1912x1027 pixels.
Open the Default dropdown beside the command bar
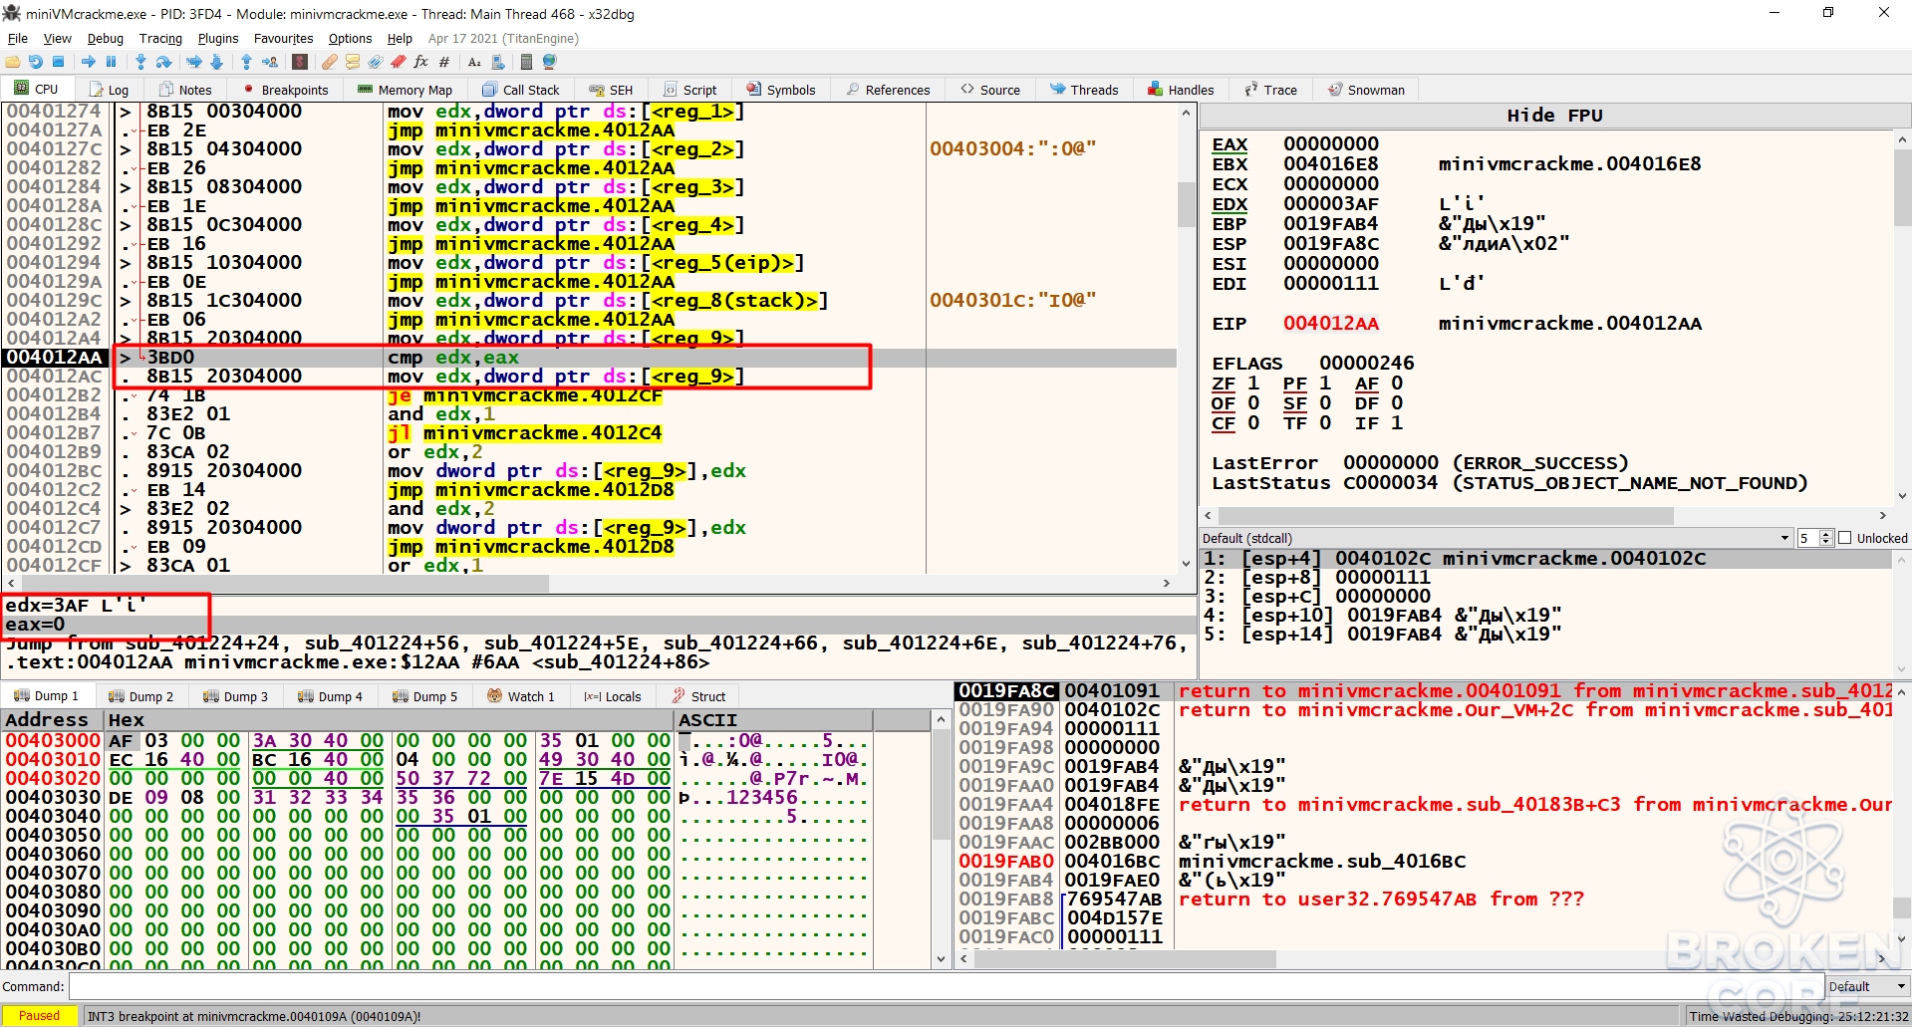click(1867, 986)
